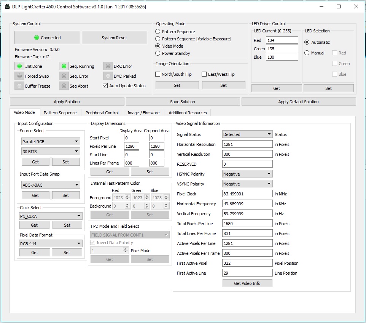Open the VSYNC Polarity dropdown
The width and height of the screenshot is (366, 323).
pyautogui.click(x=247, y=184)
